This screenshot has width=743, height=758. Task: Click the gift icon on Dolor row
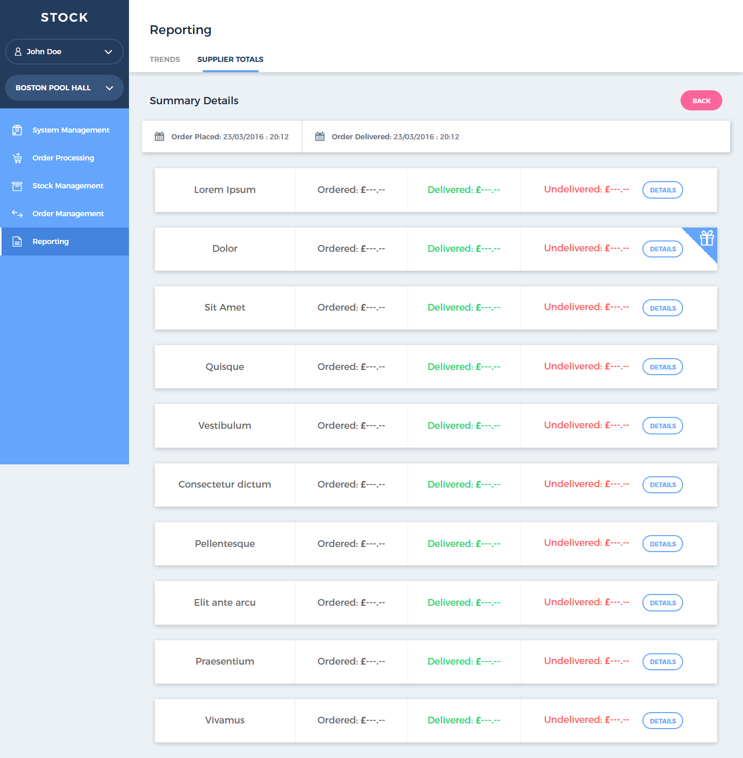[x=706, y=238]
